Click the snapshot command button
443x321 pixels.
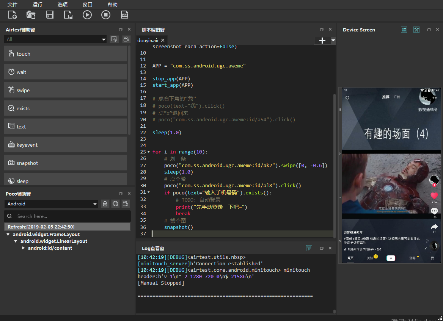point(65,163)
